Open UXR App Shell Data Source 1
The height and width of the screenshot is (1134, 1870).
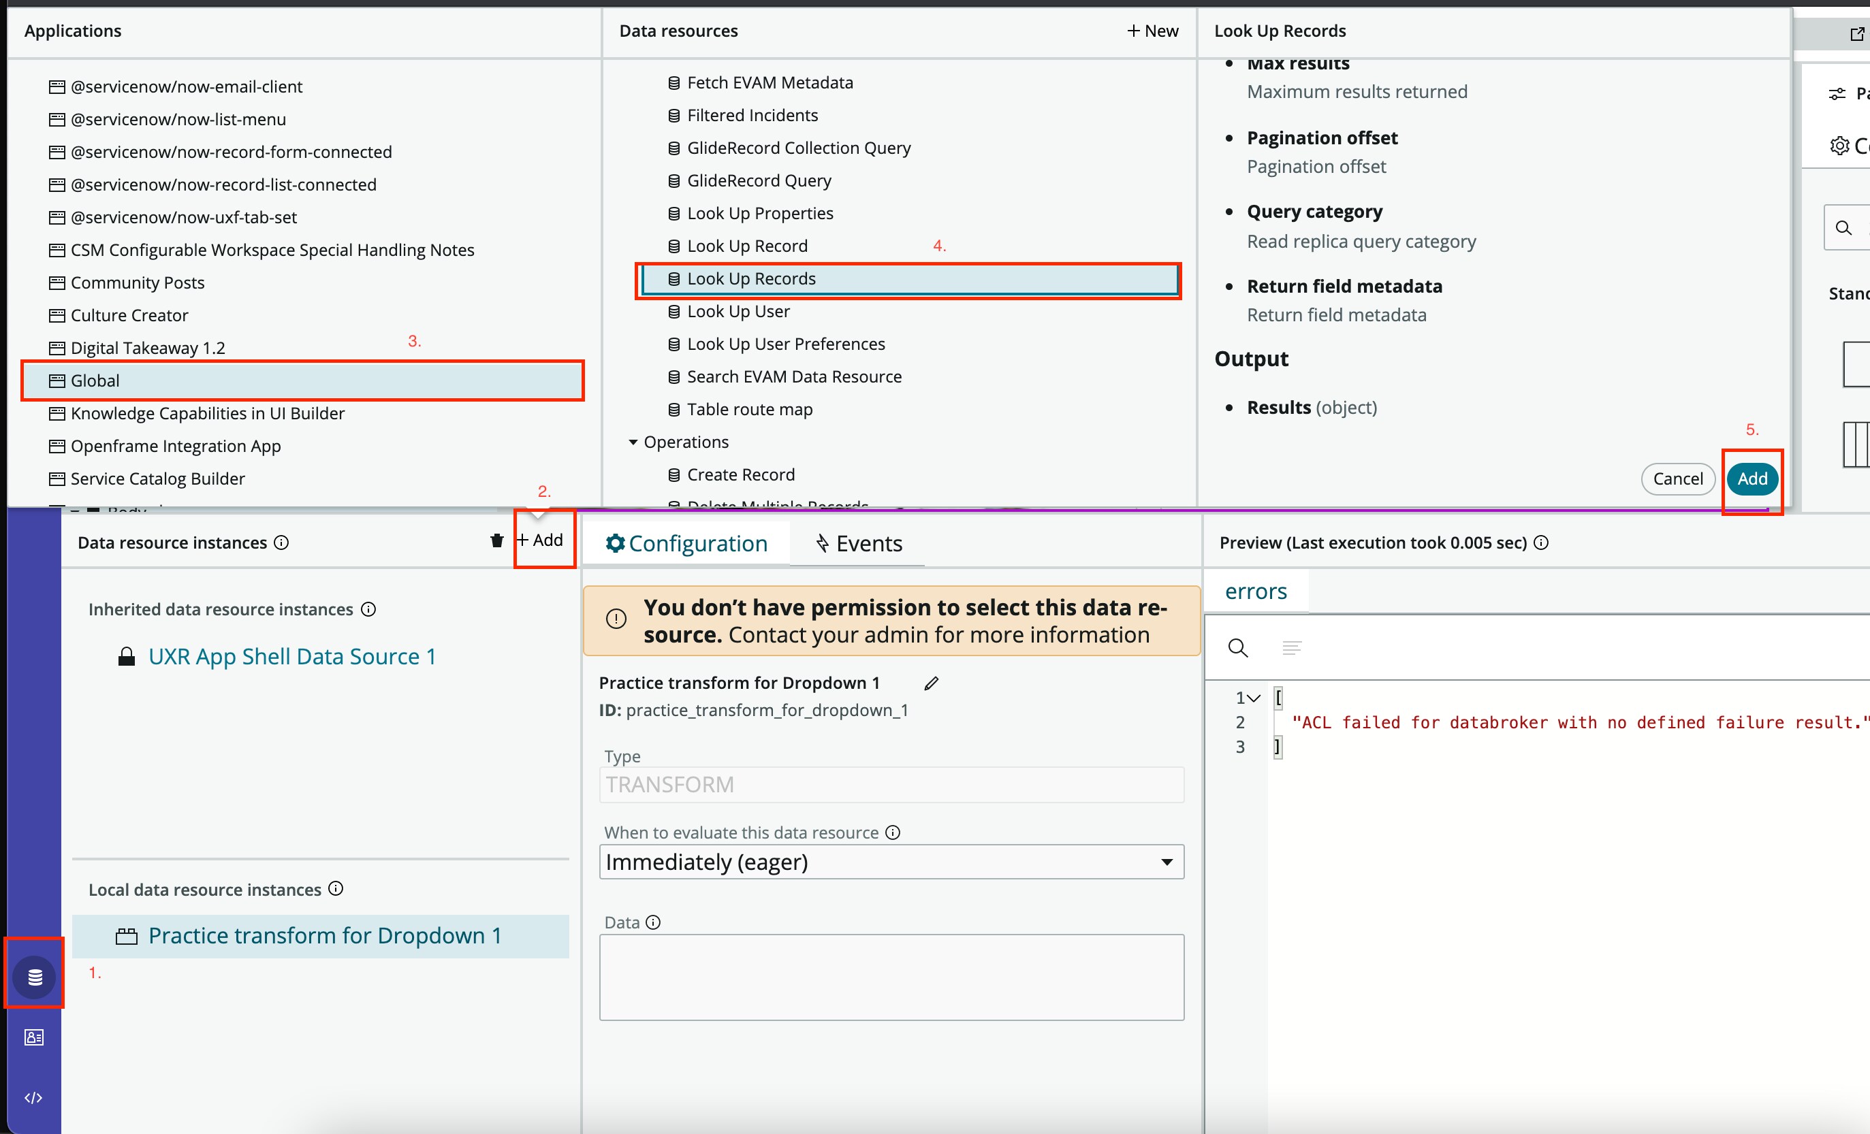(x=292, y=656)
